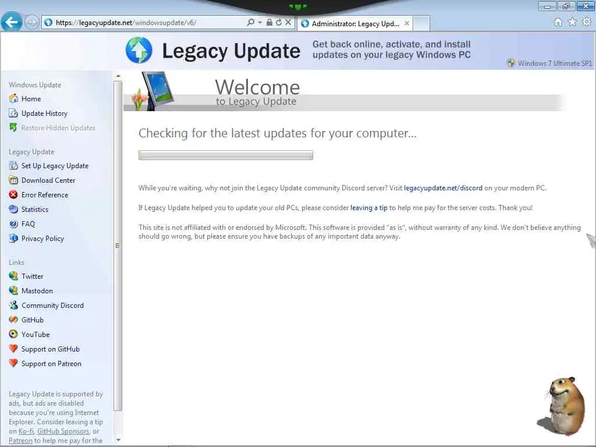Click the Support on GitHub heart icon
This screenshot has height=447, width=596.
[x=13, y=349]
